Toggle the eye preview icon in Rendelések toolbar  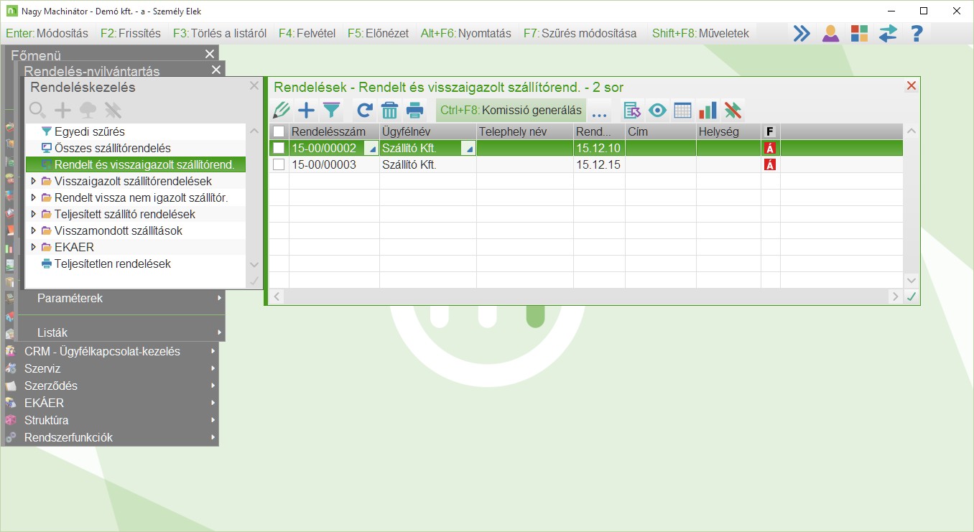click(x=657, y=110)
